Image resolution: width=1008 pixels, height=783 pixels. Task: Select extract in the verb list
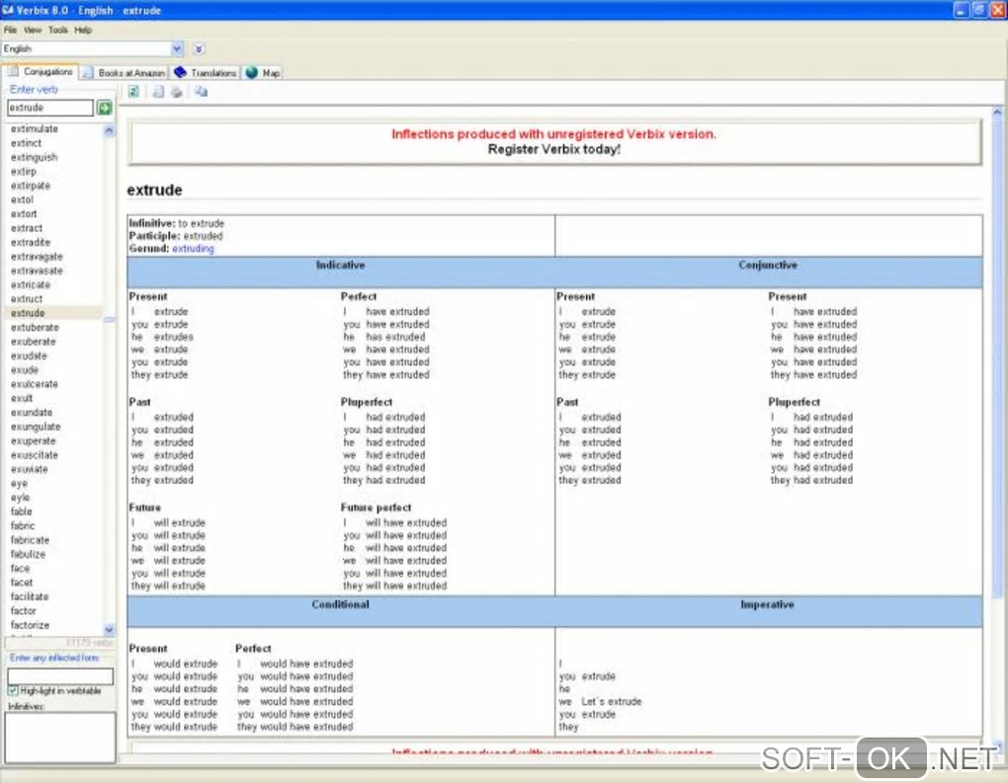(x=27, y=228)
